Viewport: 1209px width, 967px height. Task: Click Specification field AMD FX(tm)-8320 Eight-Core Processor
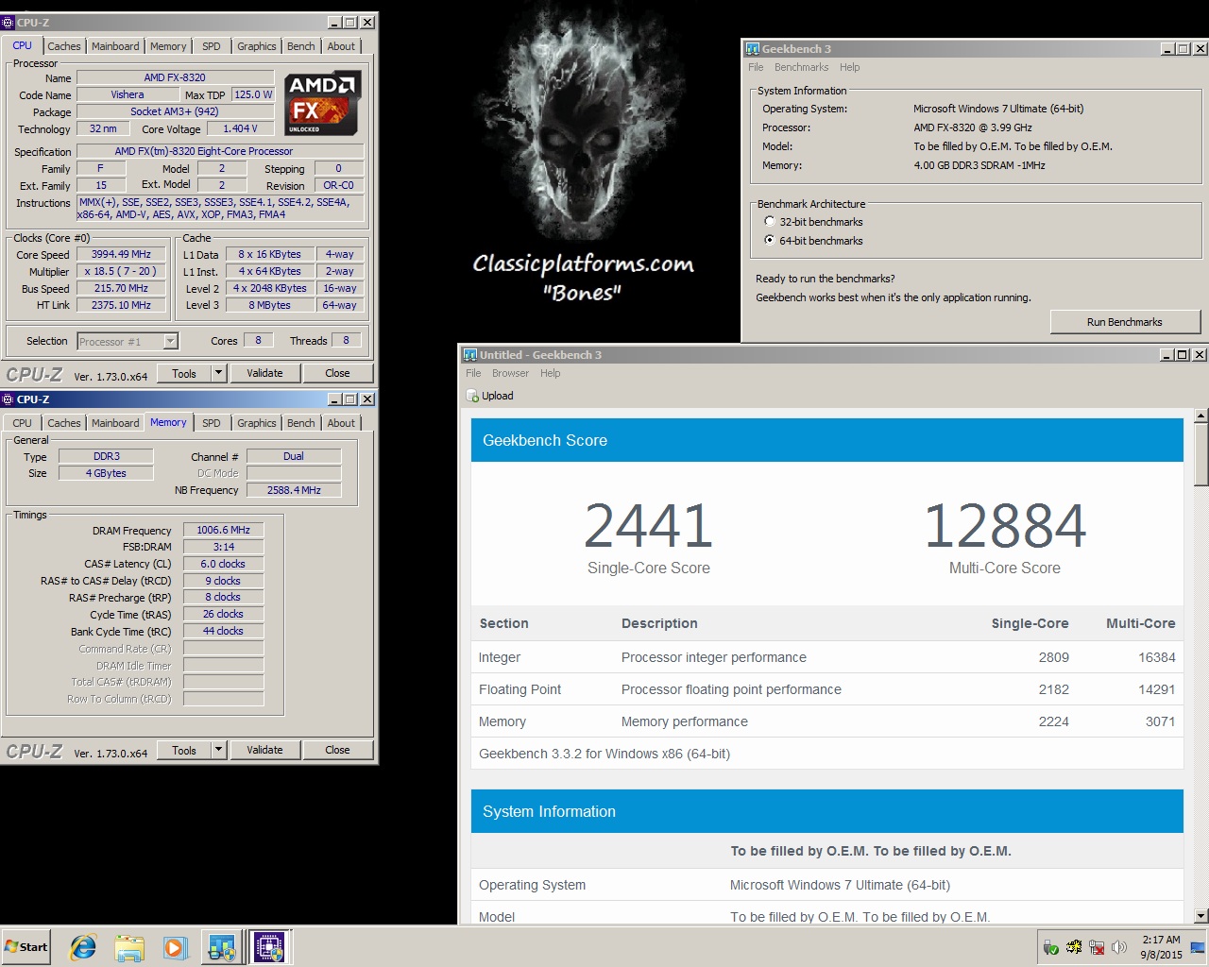coord(219,151)
